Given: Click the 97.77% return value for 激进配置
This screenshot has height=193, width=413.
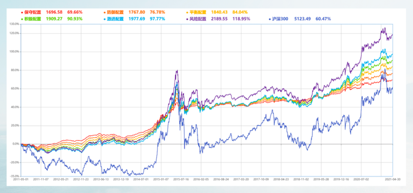Looking at the screenshot, I should pyautogui.click(x=158, y=19).
